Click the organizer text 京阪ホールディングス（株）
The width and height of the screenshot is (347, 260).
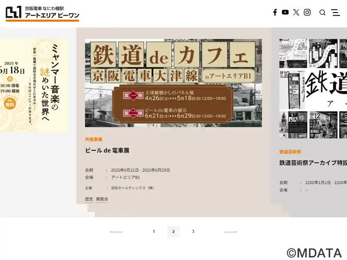tap(133, 188)
